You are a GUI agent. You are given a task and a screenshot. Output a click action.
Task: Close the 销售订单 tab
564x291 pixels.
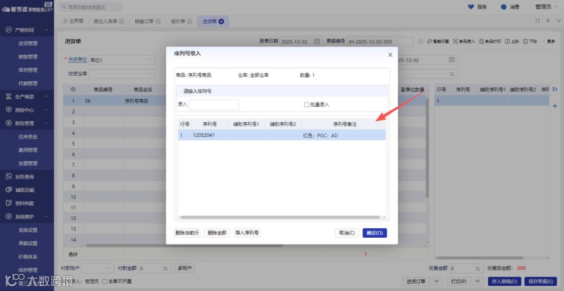click(x=158, y=21)
